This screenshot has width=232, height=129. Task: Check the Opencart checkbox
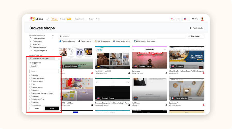pos(31,102)
